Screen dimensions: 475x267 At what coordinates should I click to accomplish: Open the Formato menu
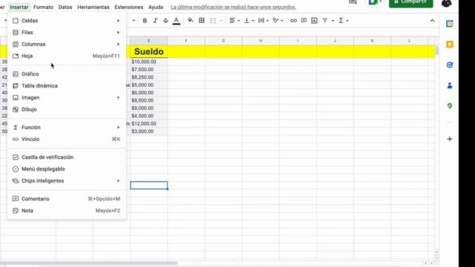tap(43, 7)
